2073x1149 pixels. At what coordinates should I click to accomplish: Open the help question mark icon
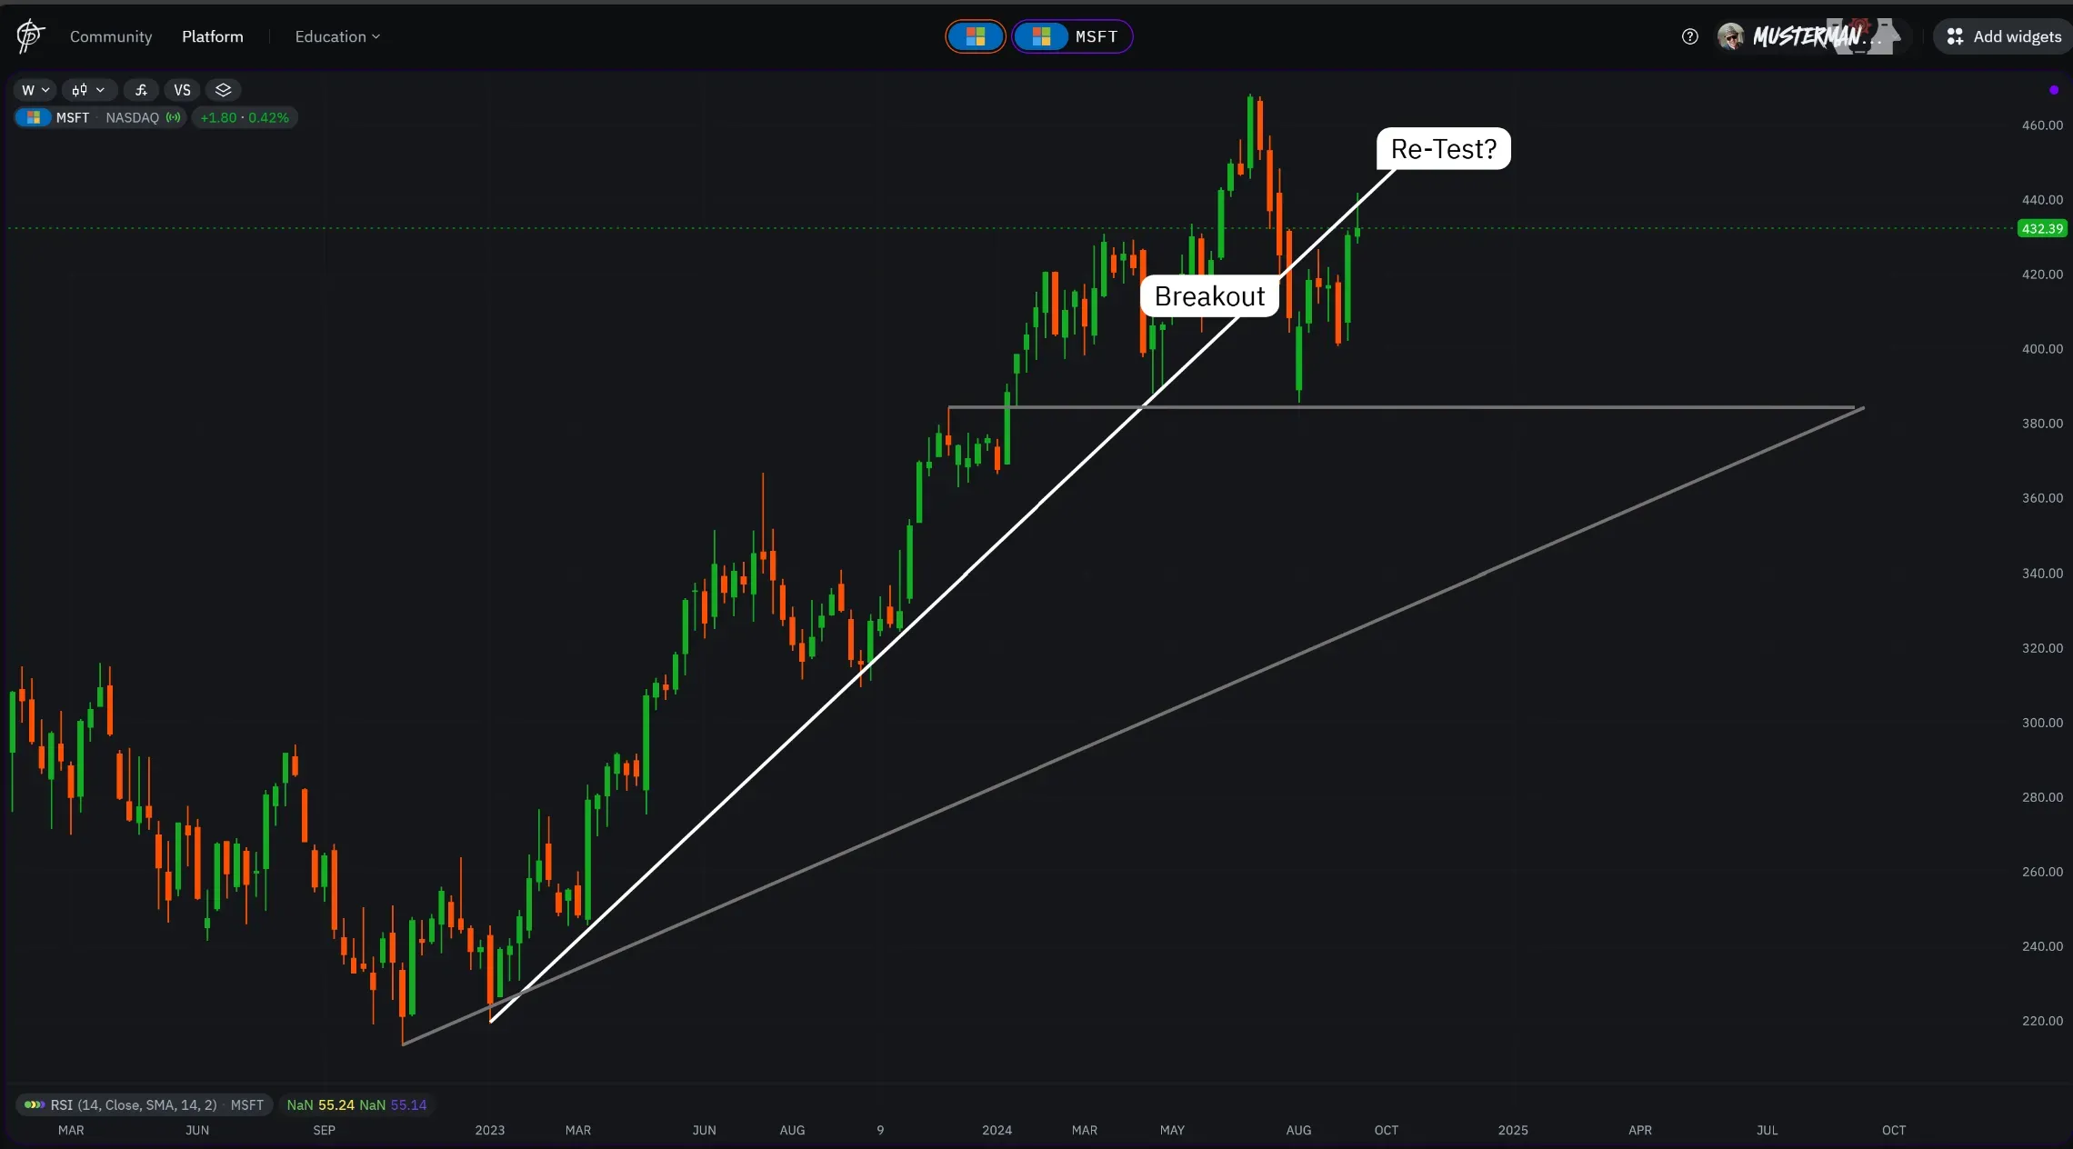tap(1689, 36)
